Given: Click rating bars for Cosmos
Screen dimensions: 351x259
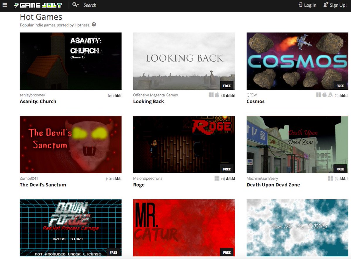Looking at the screenshot, I should (344, 95).
